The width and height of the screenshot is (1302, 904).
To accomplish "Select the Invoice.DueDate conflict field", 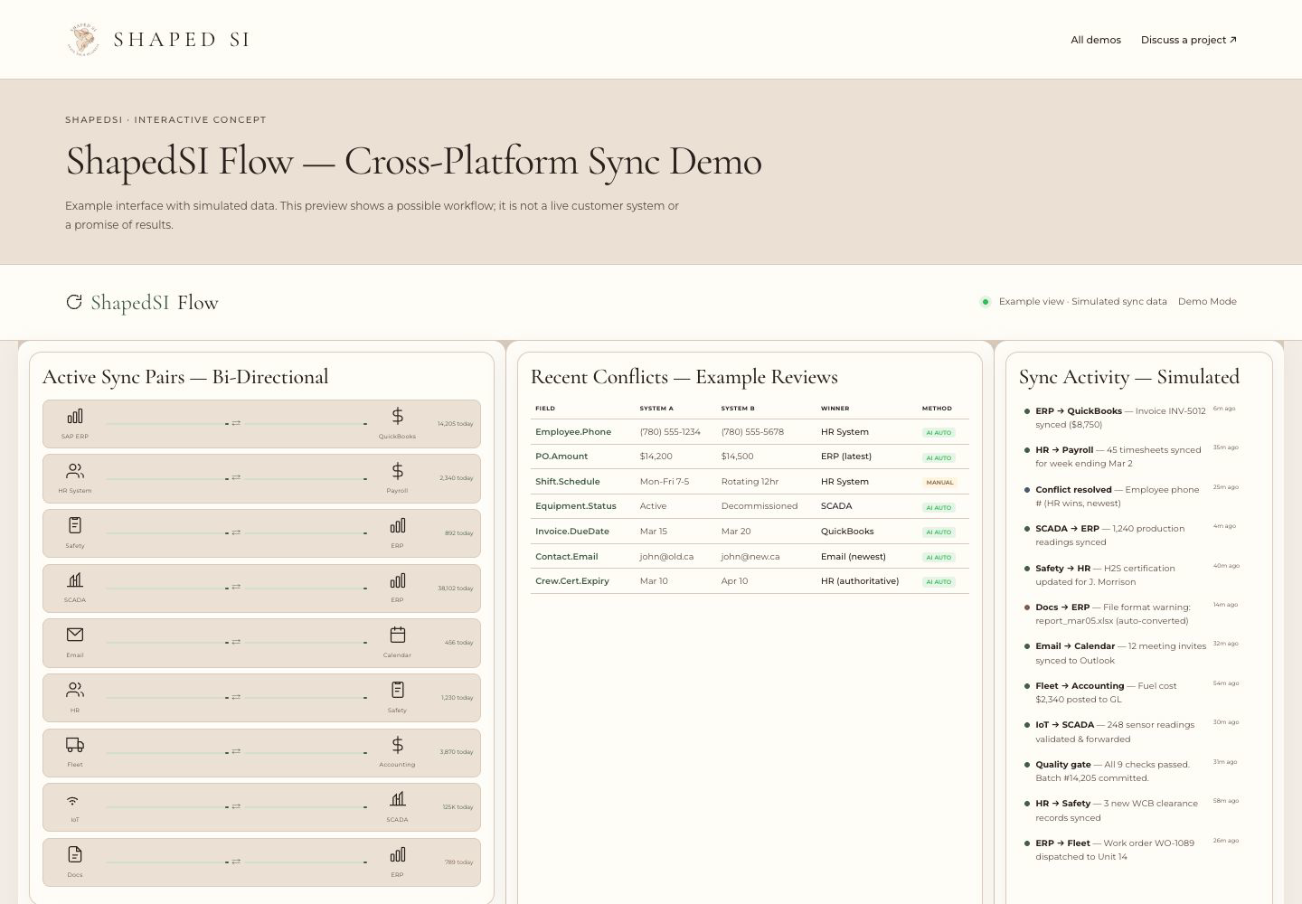I will (572, 532).
